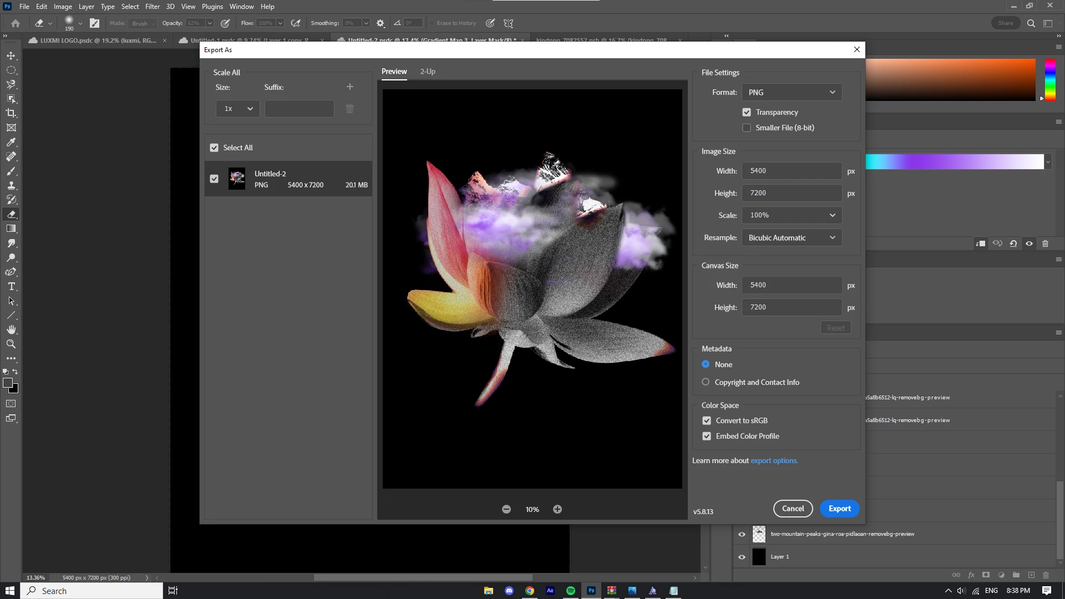Switch to the 2-Up tab
The width and height of the screenshot is (1065, 599).
(428, 72)
